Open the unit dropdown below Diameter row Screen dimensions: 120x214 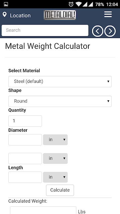point(55,158)
